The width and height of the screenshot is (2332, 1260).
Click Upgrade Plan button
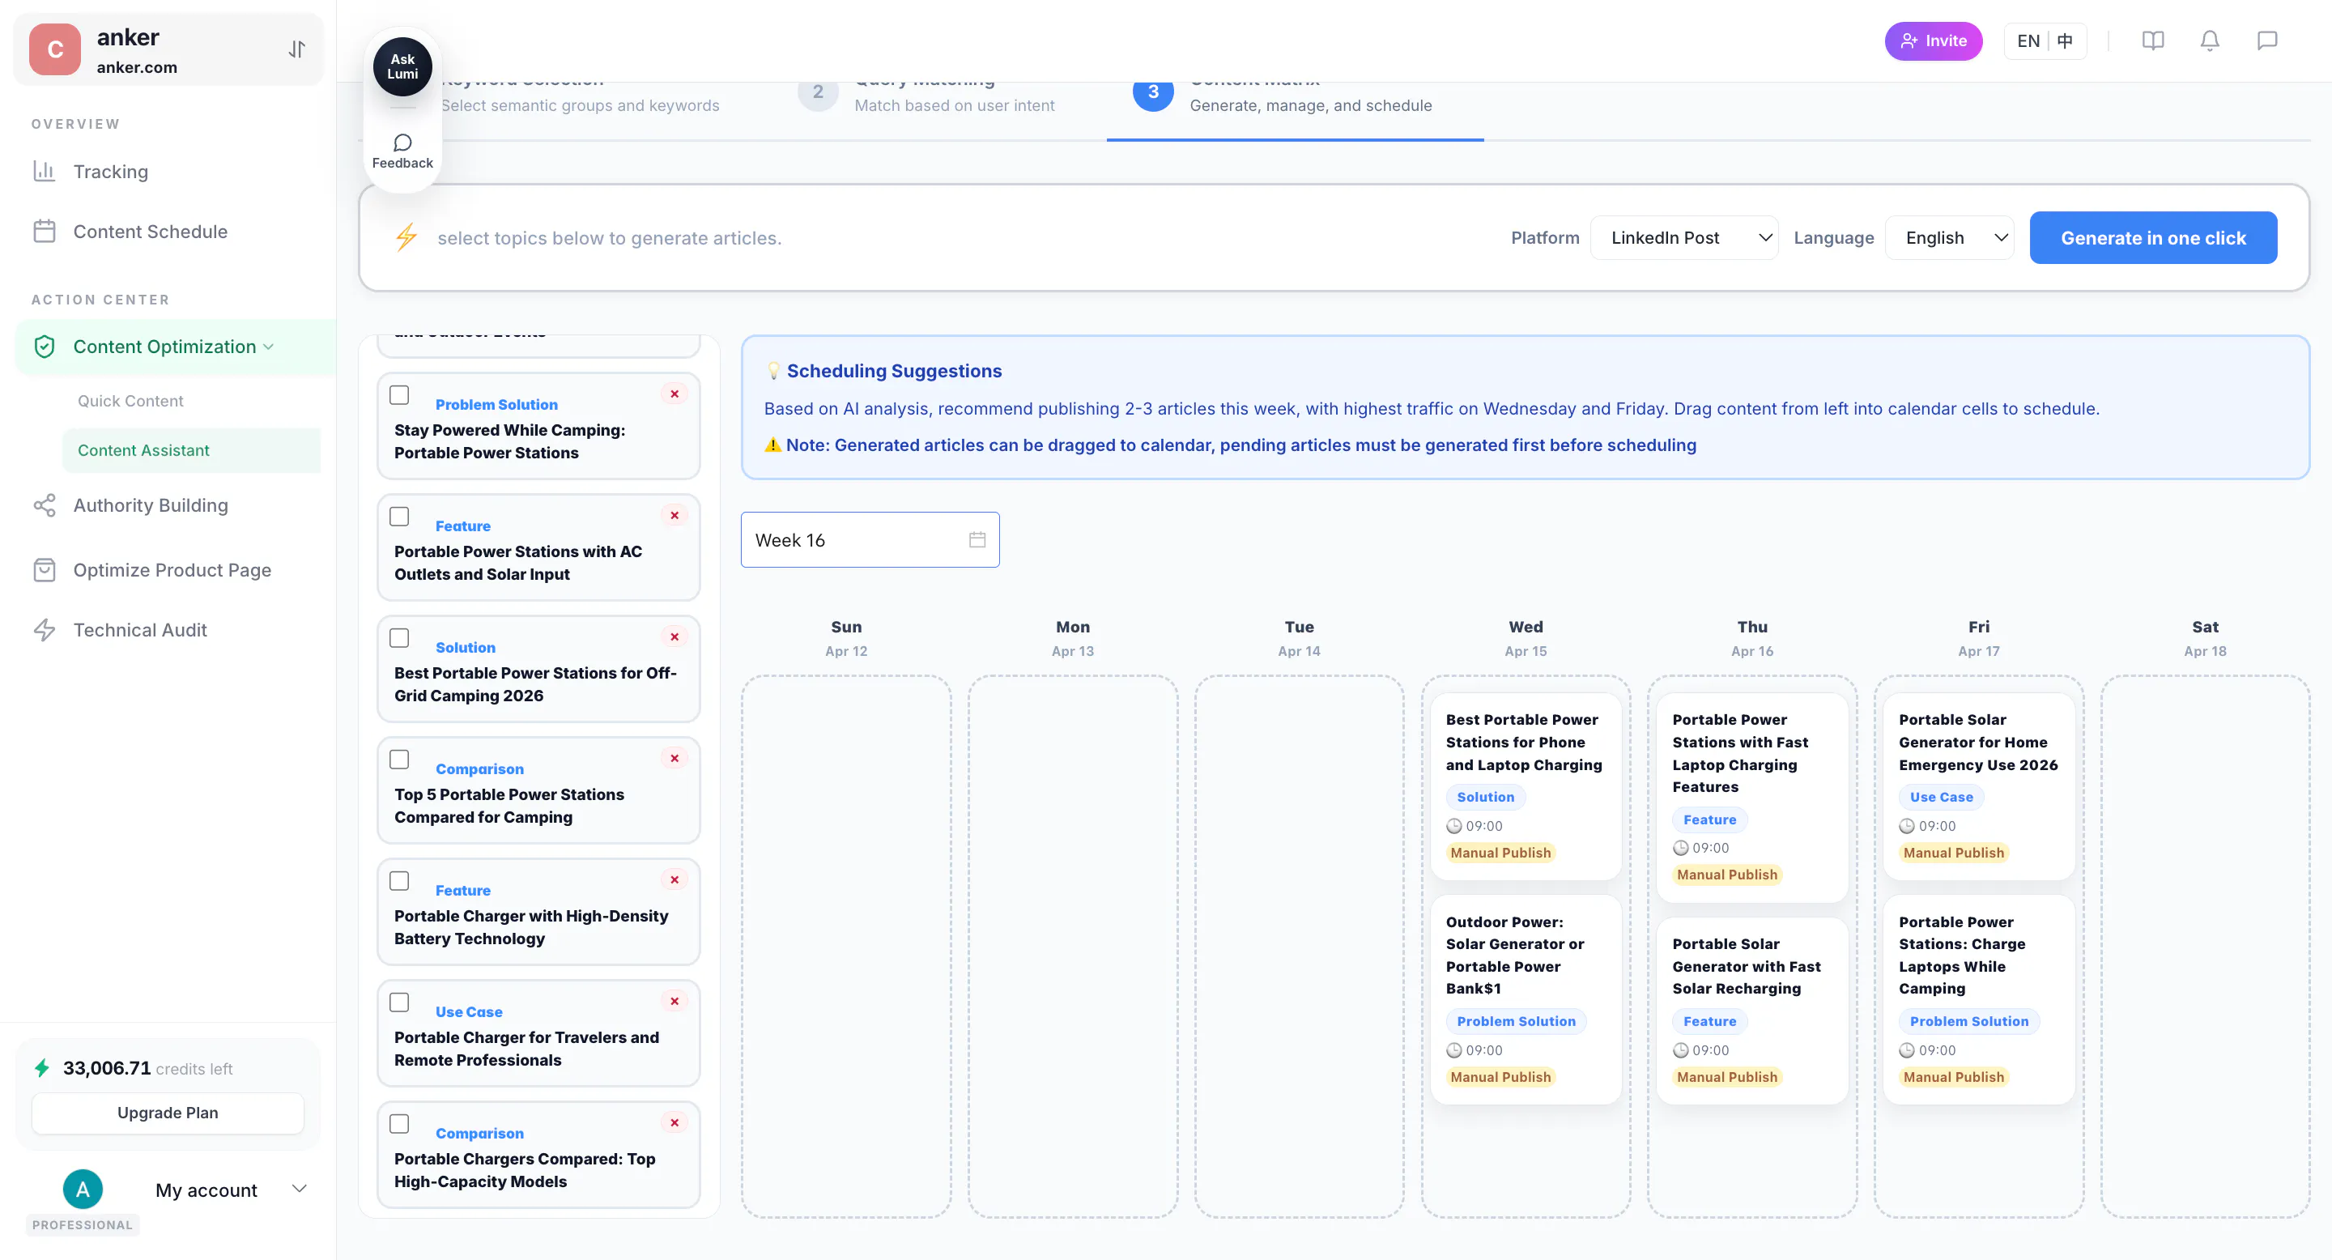[168, 1113]
